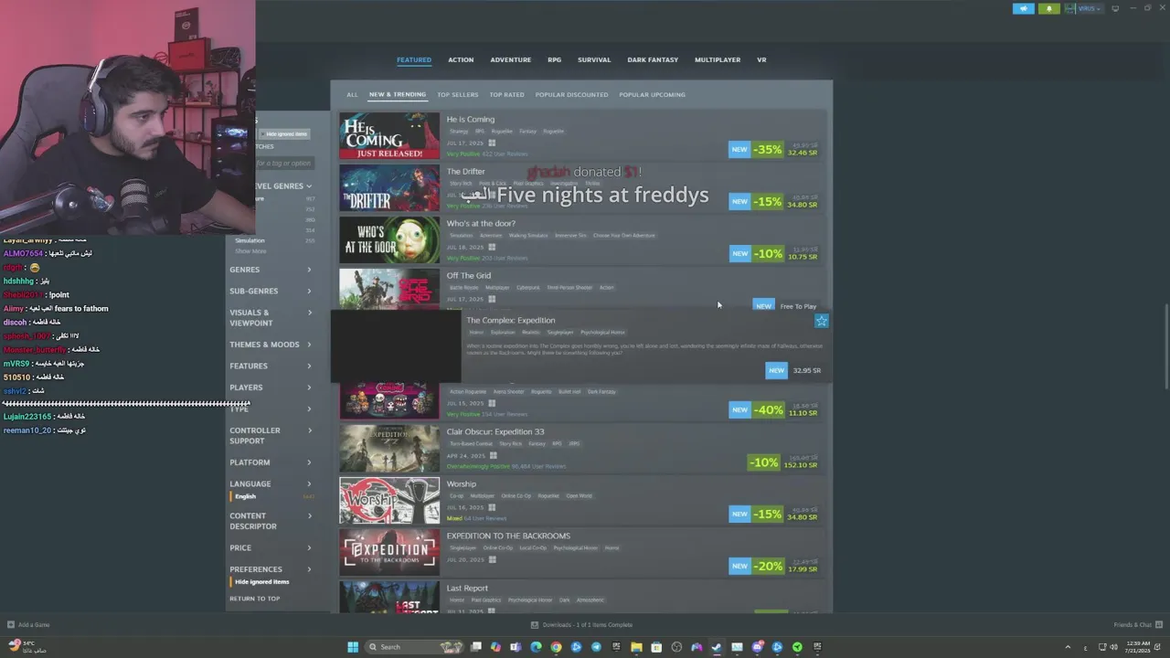Image resolution: width=1170 pixels, height=658 pixels.
Task: Switch to Featured category tab
Action: [x=414, y=60]
